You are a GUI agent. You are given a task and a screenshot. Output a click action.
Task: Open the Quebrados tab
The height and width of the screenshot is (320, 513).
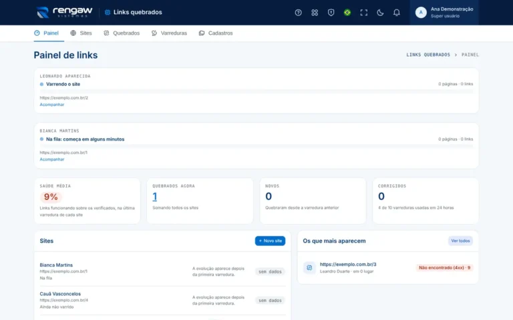(122, 33)
